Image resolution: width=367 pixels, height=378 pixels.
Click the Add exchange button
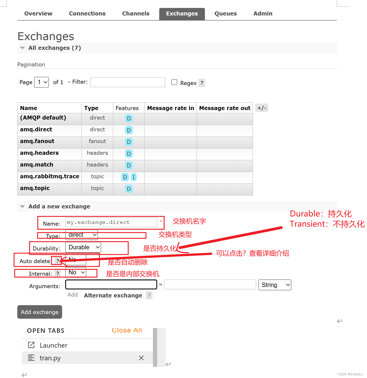(40, 312)
